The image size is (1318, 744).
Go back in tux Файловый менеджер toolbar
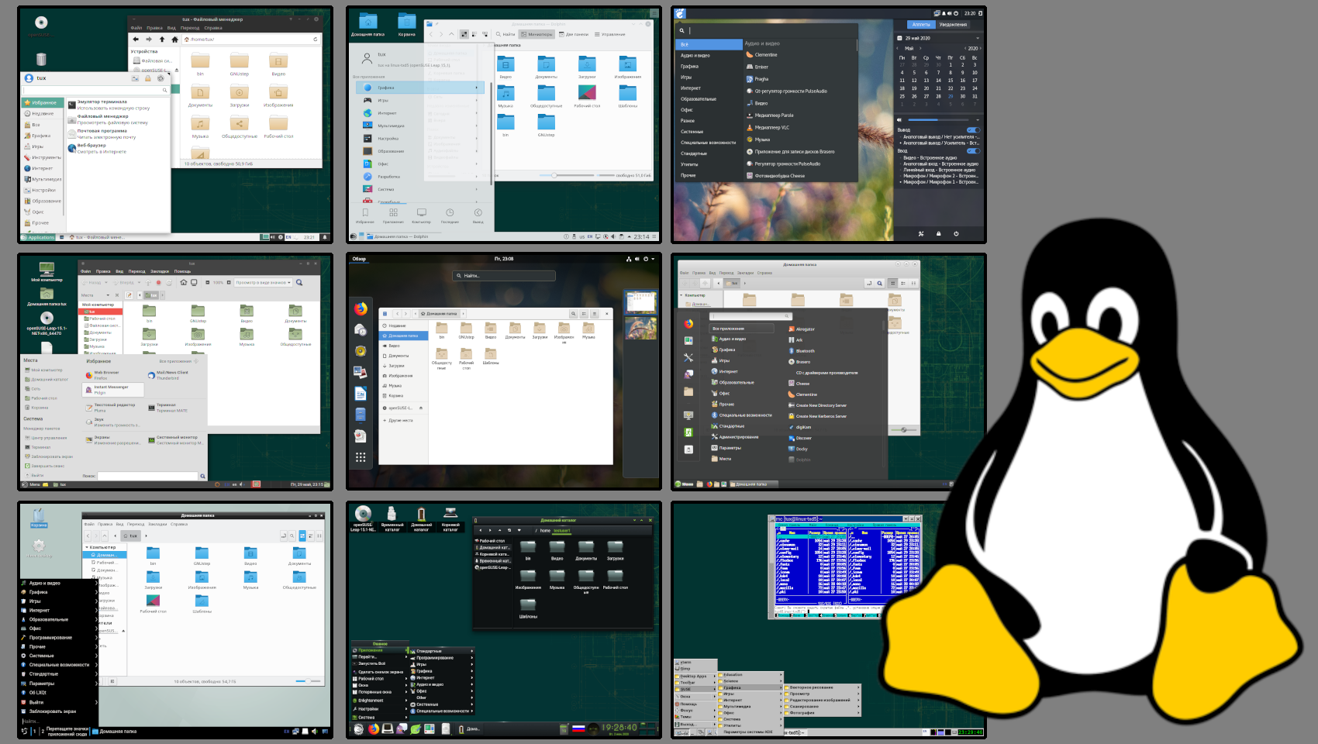pyautogui.click(x=136, y=40)
